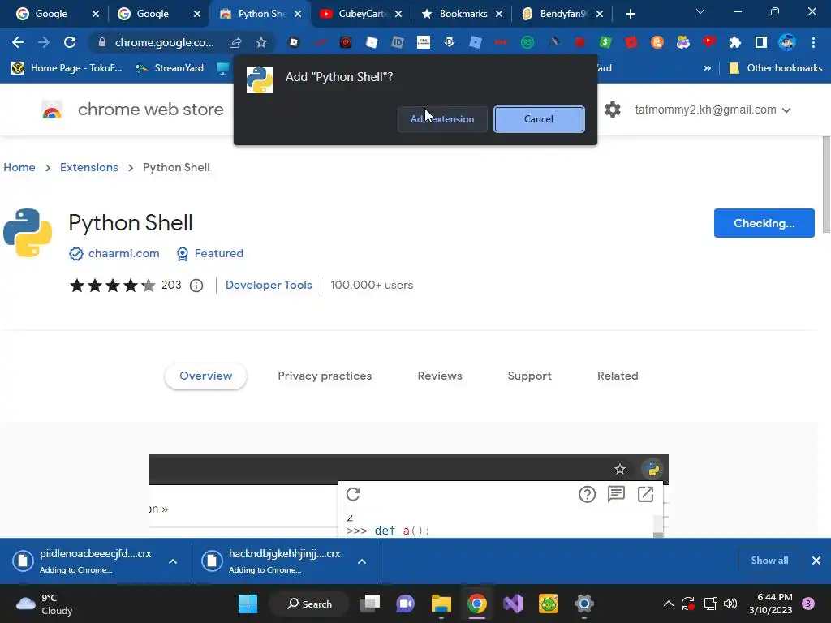This screenshot has width=831, height=623.
Task: Show hidden bookmarks with the double chevron
Action: click(707, 68)
